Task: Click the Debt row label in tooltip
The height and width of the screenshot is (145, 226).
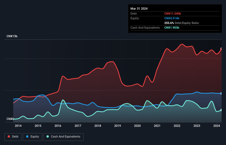Action: (134, 14)
